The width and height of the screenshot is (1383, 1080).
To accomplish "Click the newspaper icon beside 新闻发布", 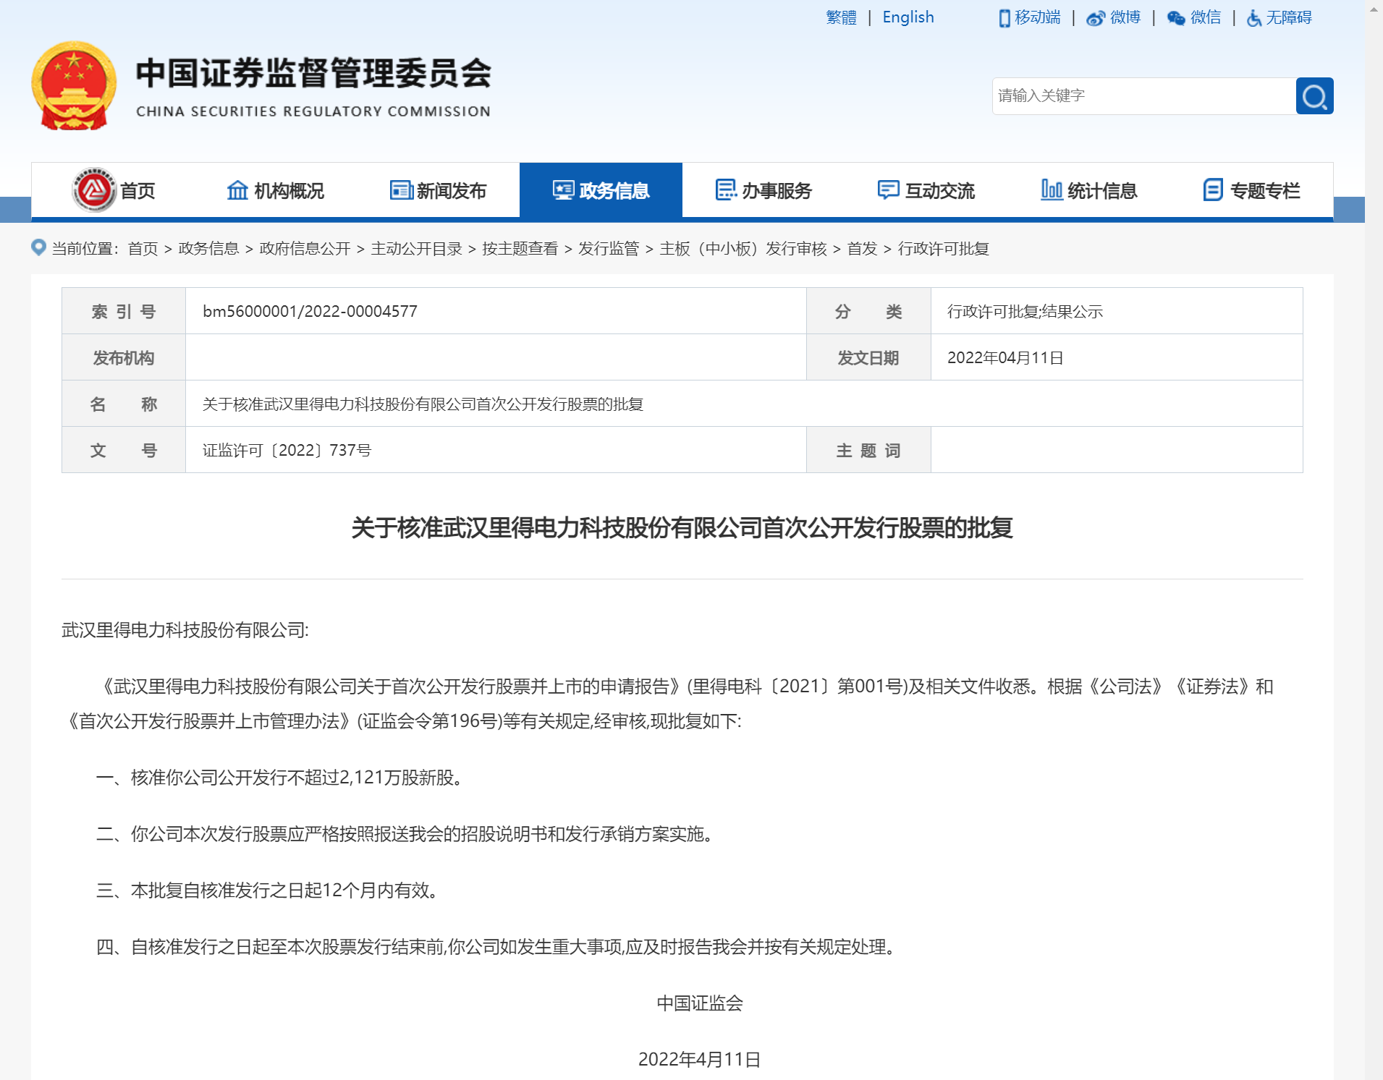I will 401,190.
